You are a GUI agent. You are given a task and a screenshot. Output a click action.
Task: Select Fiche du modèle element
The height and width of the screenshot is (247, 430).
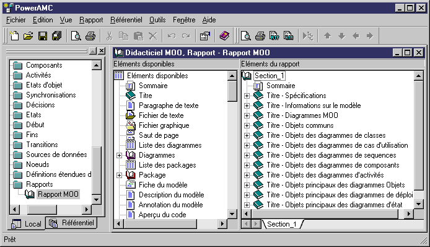point(163,185)
